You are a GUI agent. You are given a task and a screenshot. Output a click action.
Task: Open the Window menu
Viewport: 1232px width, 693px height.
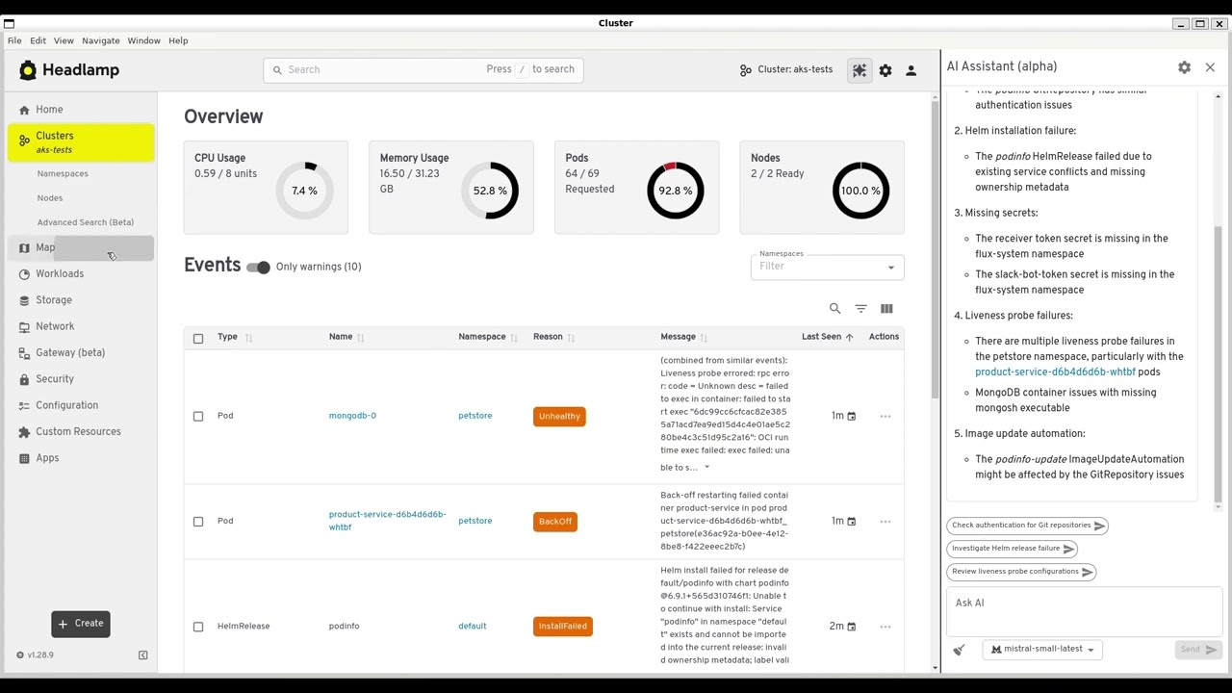144,40
